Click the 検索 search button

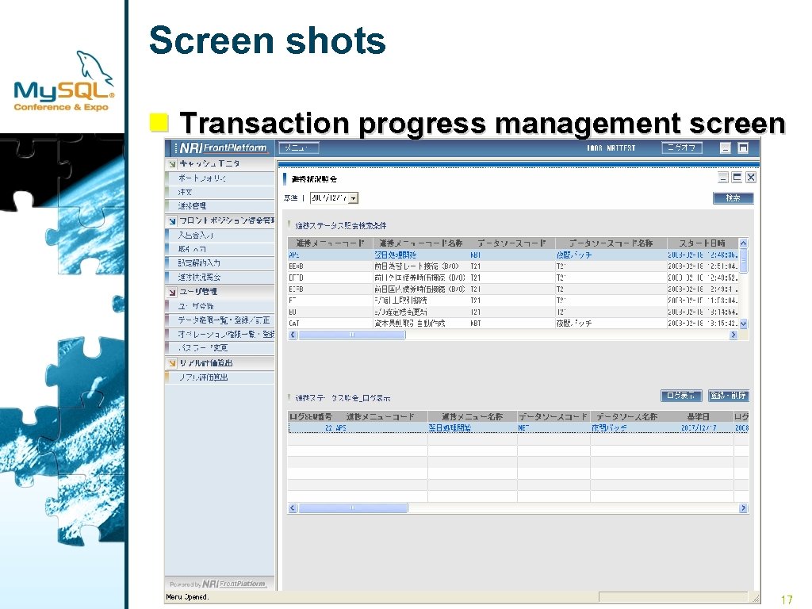[732, 198]
